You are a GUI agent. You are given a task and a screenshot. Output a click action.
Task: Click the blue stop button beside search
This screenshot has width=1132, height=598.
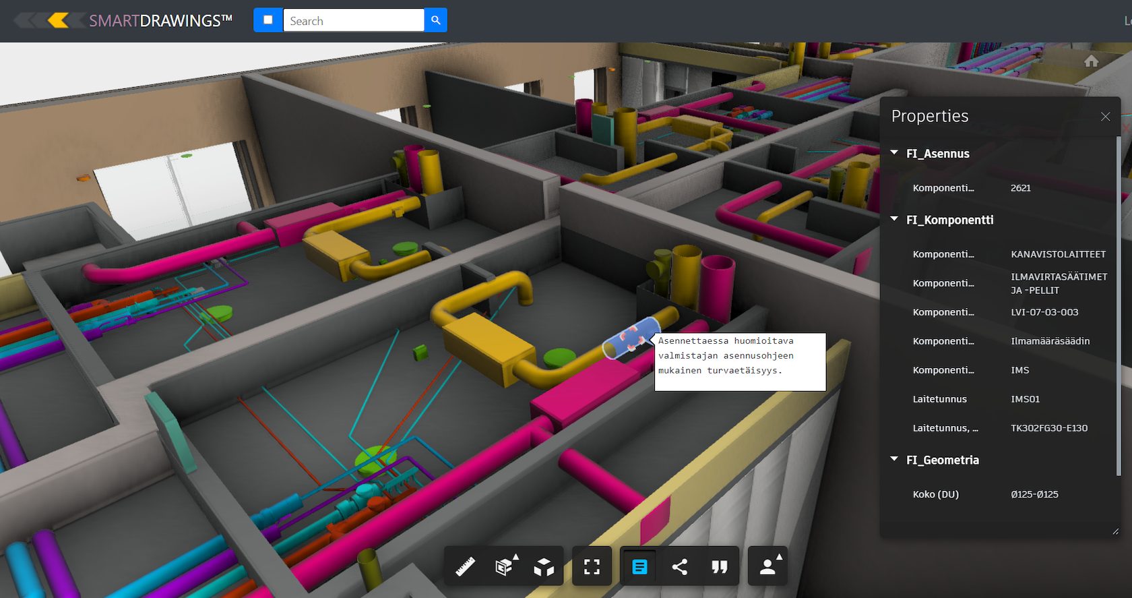[268, 20]
